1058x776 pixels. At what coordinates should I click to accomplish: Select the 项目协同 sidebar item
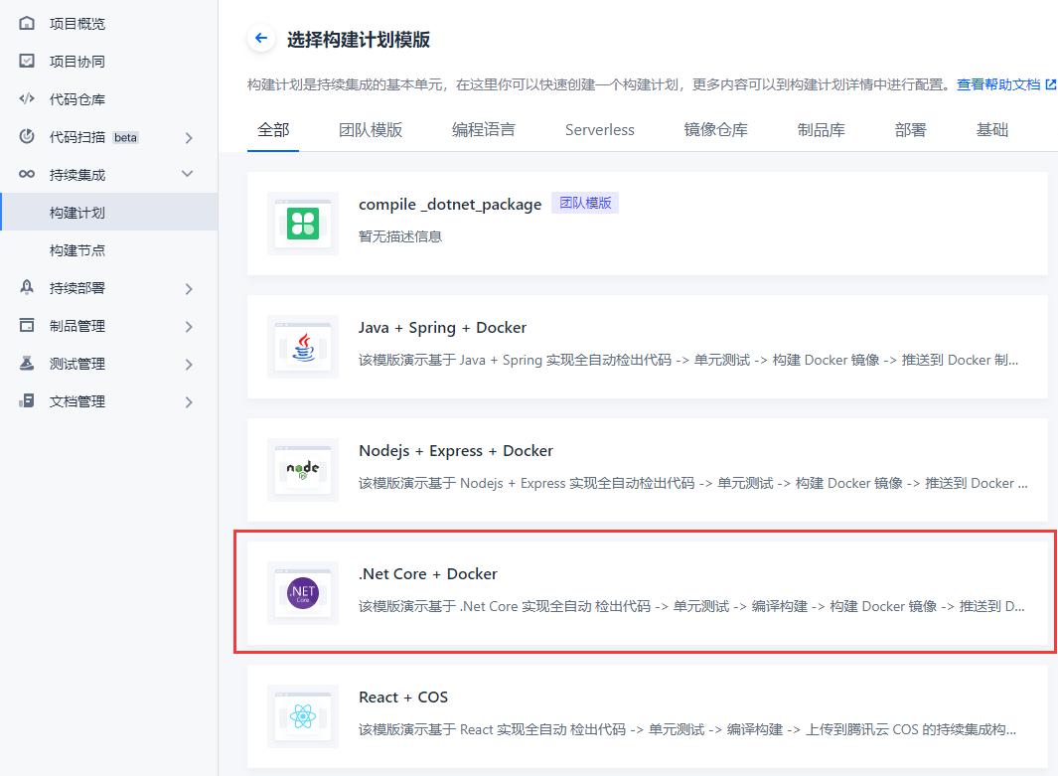(x=76, y=62)
